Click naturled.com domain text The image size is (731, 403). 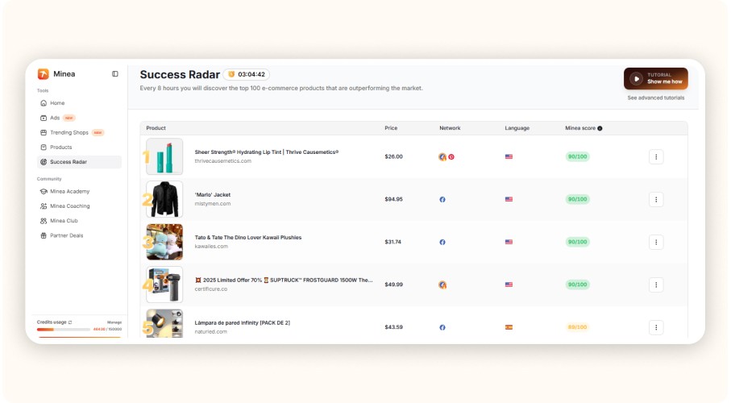[x=210, y=331]
